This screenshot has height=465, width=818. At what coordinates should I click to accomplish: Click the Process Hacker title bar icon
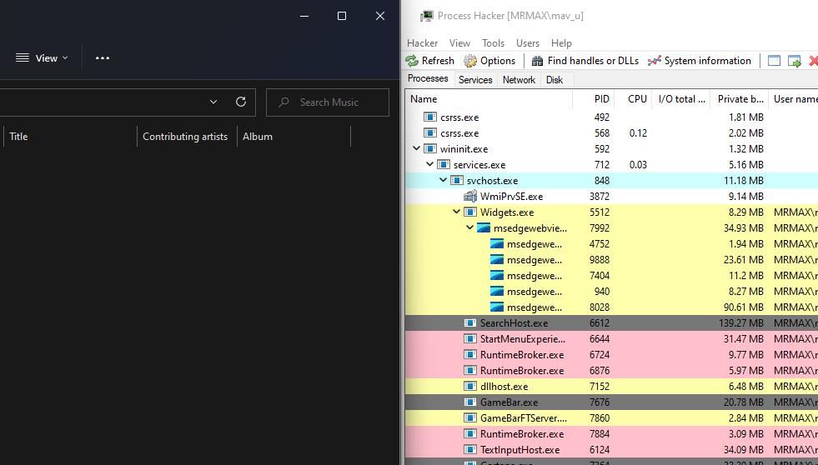click(x=427, y=16)
